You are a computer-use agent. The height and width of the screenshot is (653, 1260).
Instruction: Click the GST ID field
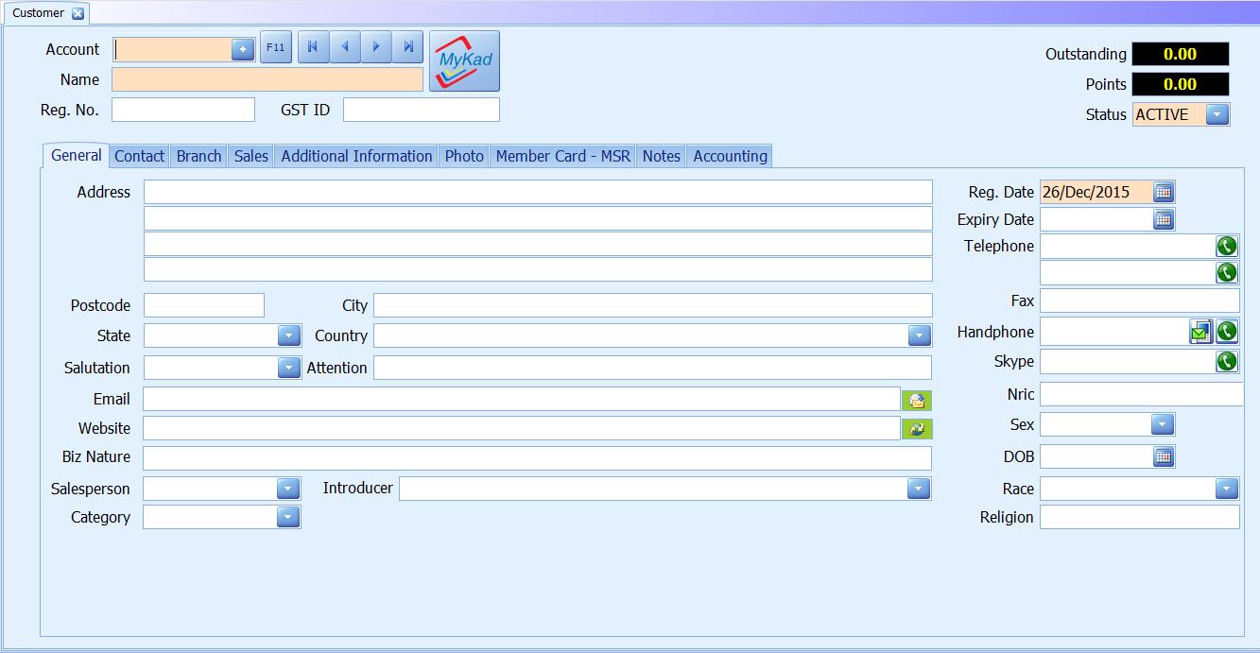tap(422, 110)
